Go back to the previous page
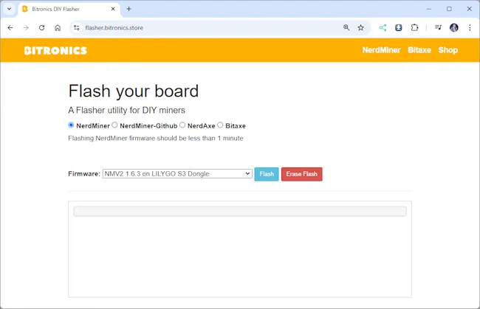Screen dimensions: 480x309 10,28
